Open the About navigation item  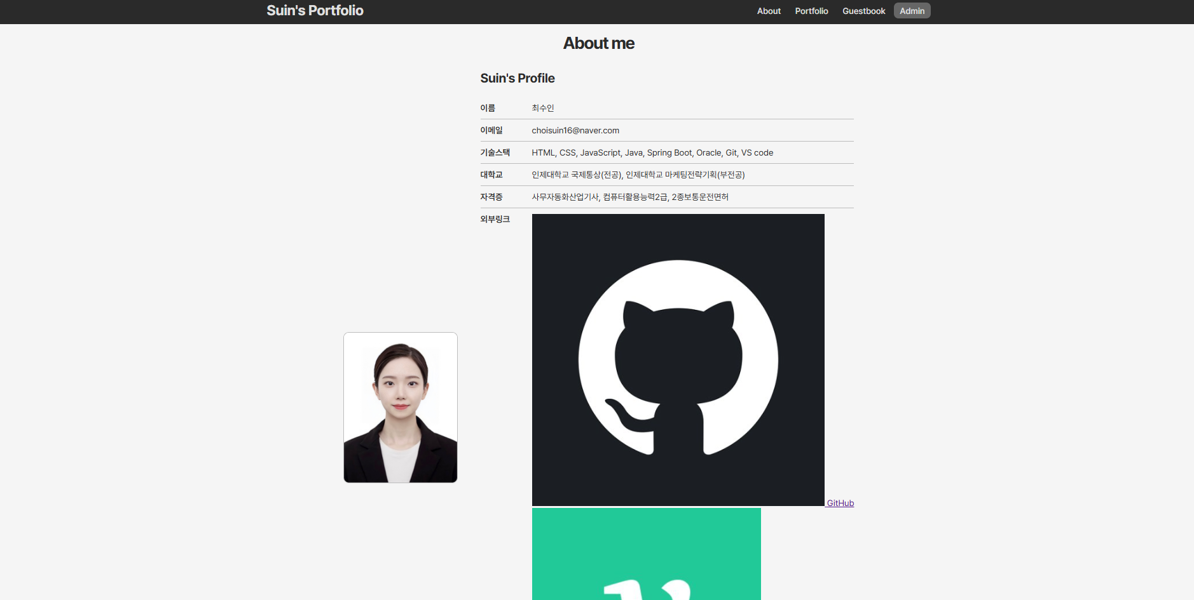click(768, 11)
